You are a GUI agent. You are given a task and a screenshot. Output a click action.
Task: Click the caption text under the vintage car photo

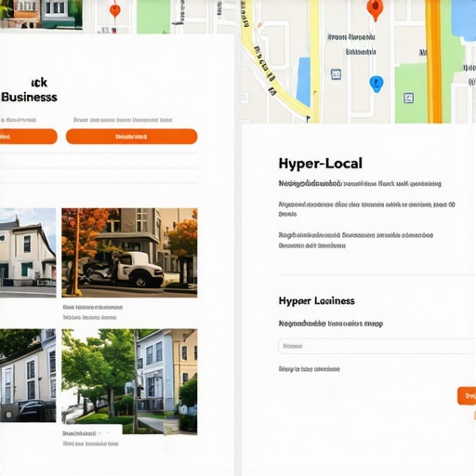(x=93, y=312)
